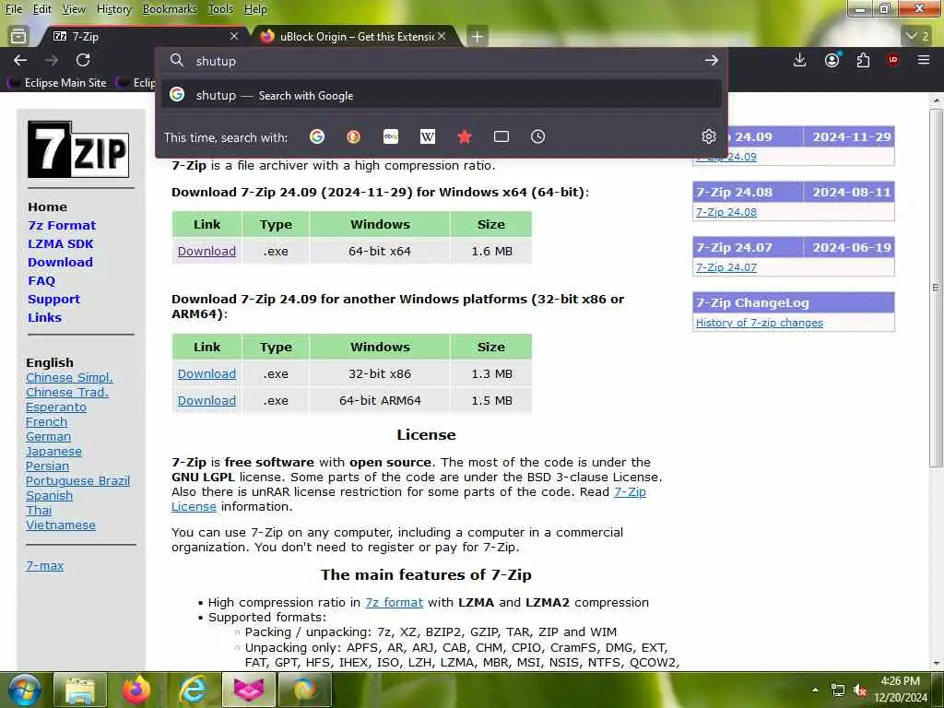Screen dimensions: 944x708
Task: Switch language to Portuguese Brazil
Action: click(x=77, y=480)
